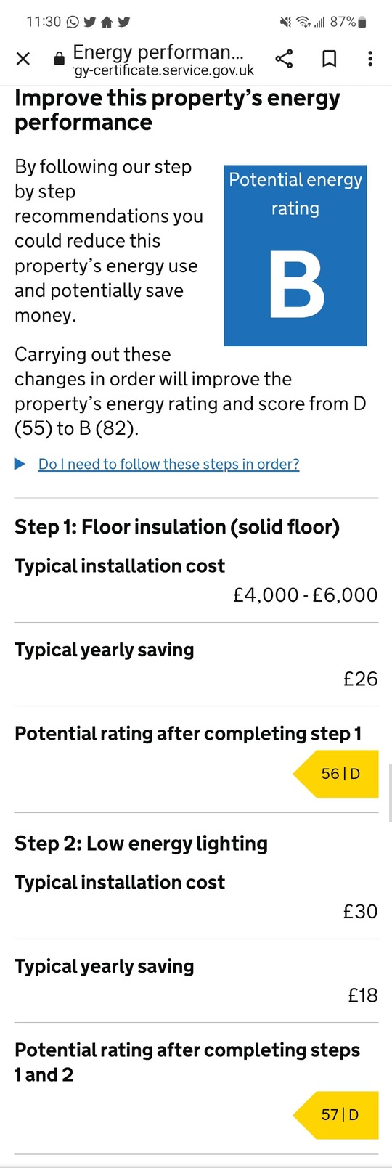Open the three-dot overflow menu
Image resolution: width=392 pixels, height=1168 pixels.
pyautogui.click(x=370, y=59)
